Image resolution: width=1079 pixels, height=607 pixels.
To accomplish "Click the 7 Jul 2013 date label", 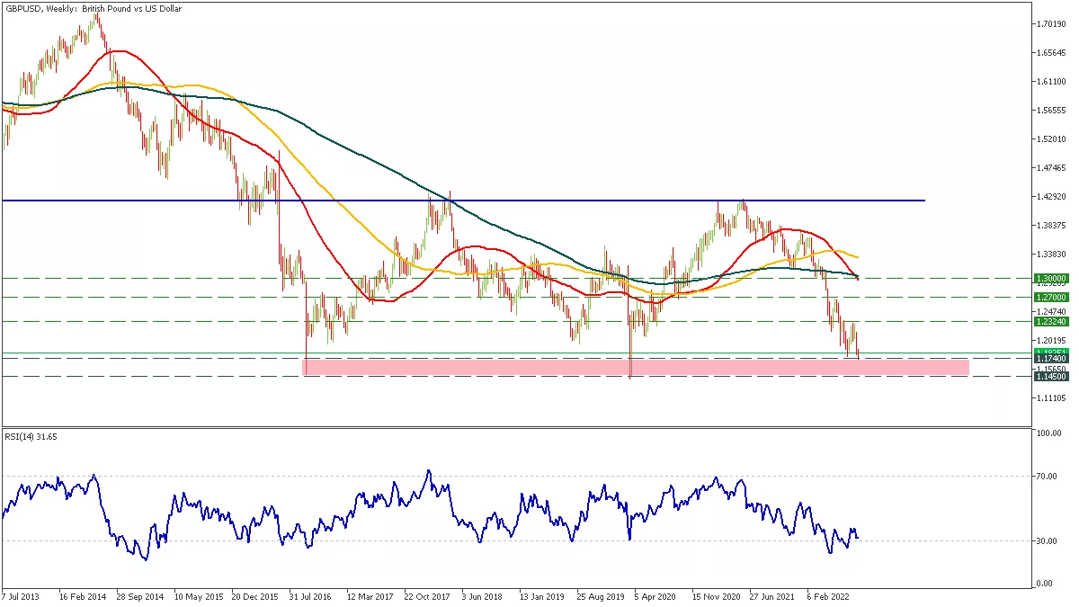I will pyautogui.click(x=22, y=596).
